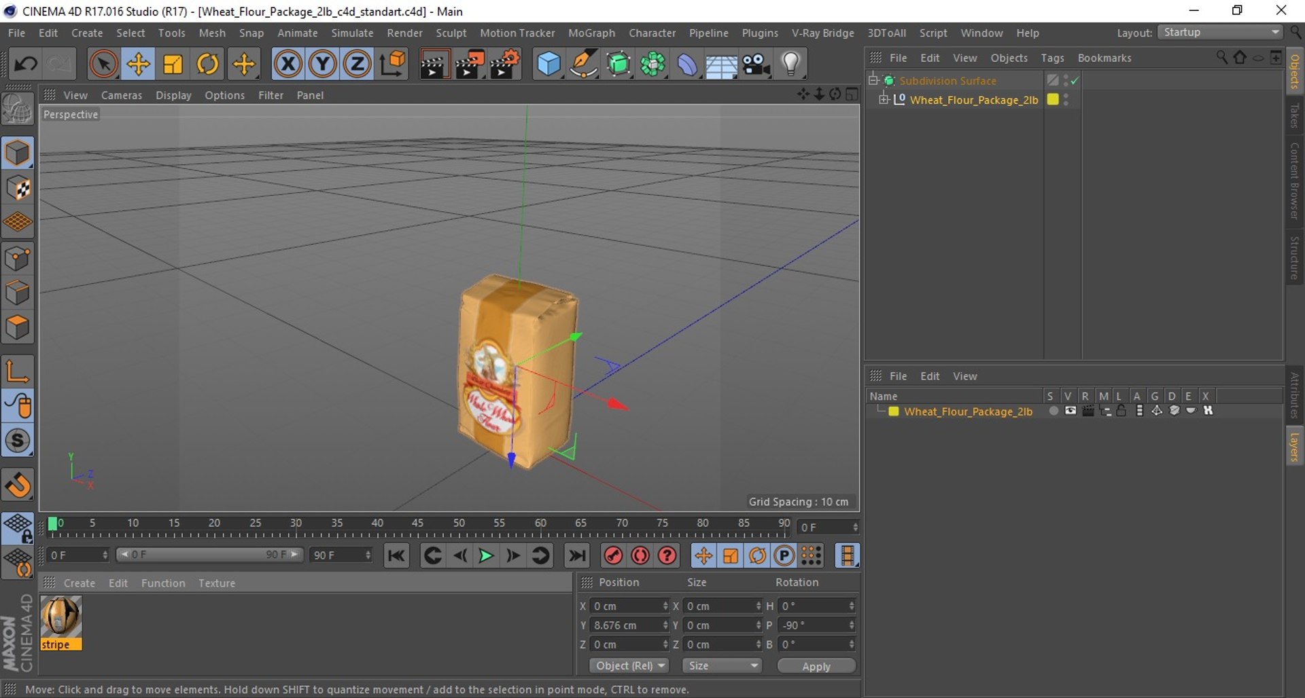Toggle Autokeying record button
Screen dimensions: 1305x698
pos(640,556)
